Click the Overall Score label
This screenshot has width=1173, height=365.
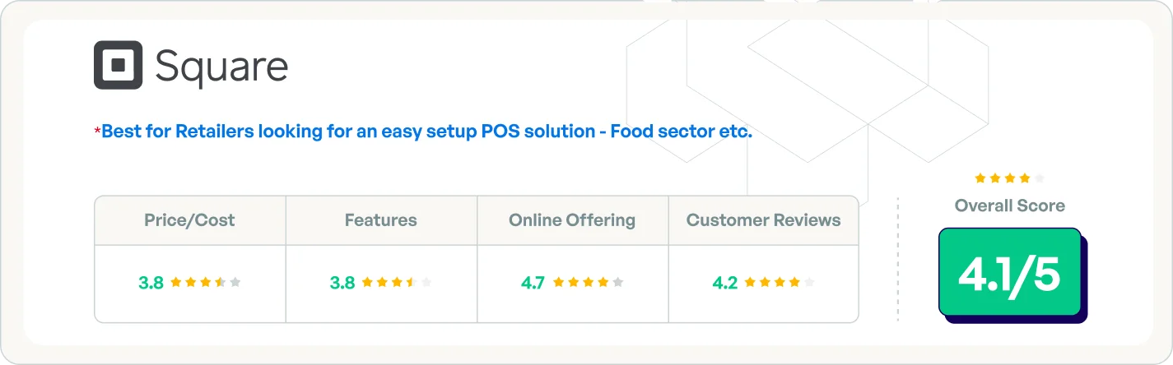click(1010, 206)
